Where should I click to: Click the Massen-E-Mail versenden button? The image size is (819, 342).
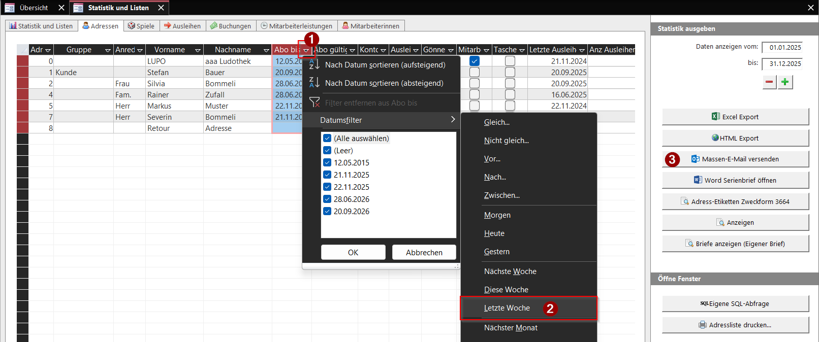(736, 159)
